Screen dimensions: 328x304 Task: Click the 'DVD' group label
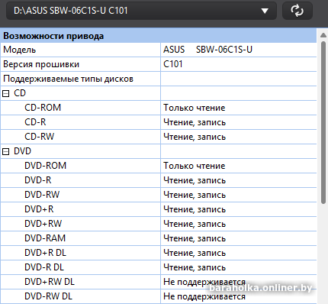pos(22,151)
